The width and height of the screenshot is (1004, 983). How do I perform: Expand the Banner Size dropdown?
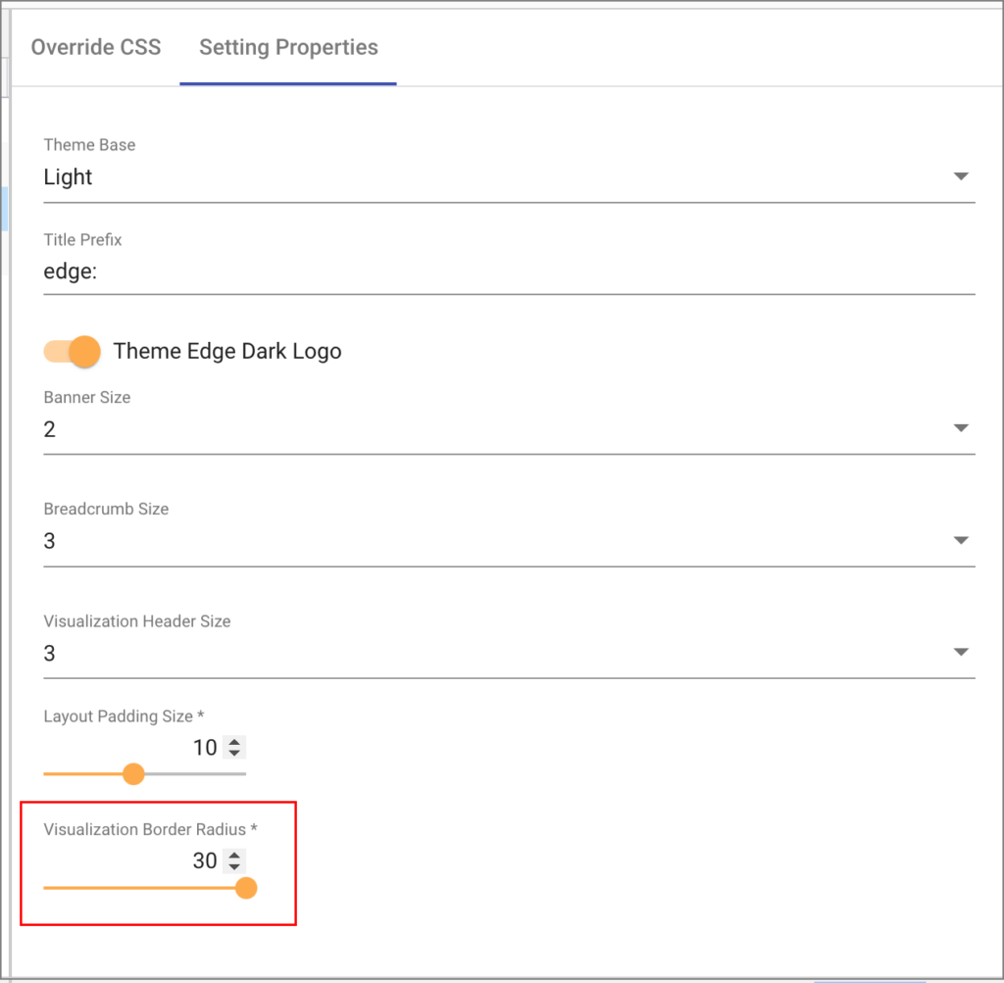pos(509,429)
